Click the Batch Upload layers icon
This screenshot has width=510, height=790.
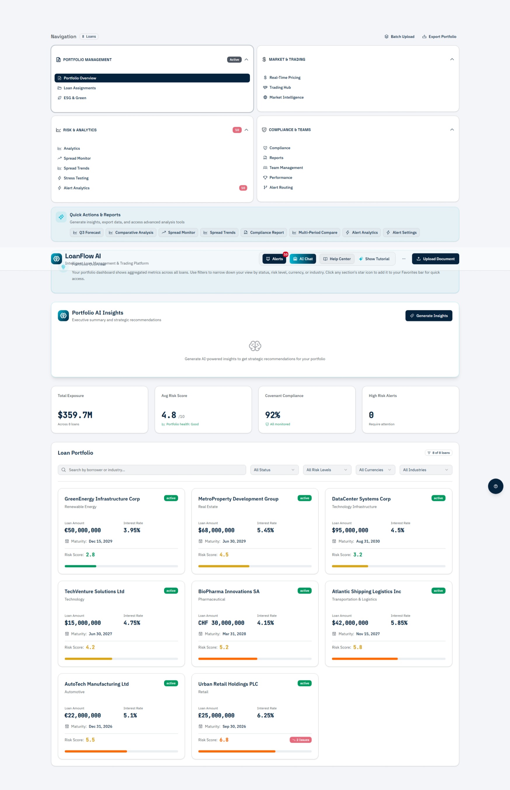387,37
